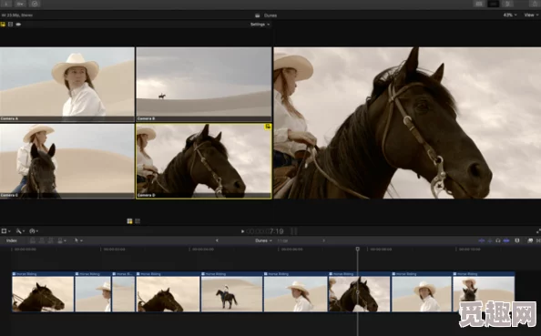The width and height of the screenshot is (541, 336).
Task: Open the Select arrow tool menu
Action: (x=78, y=240)
